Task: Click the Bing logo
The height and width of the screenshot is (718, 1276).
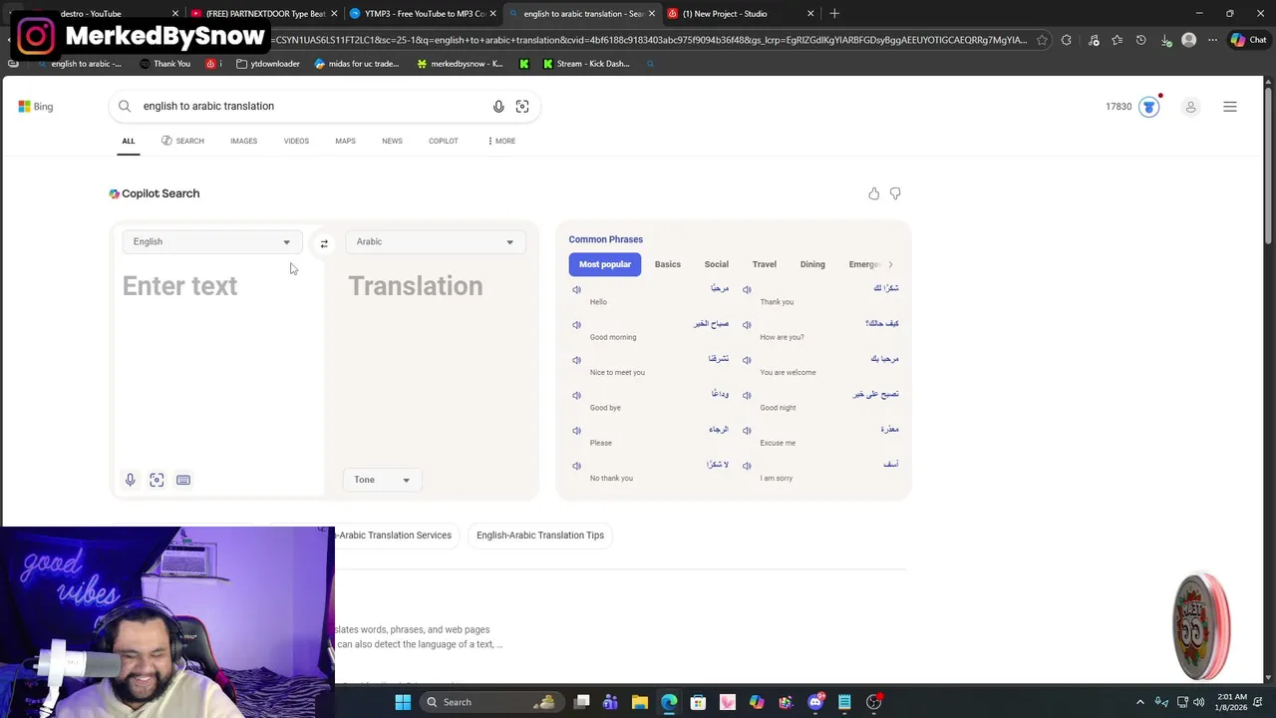Action: pos(36,107)
